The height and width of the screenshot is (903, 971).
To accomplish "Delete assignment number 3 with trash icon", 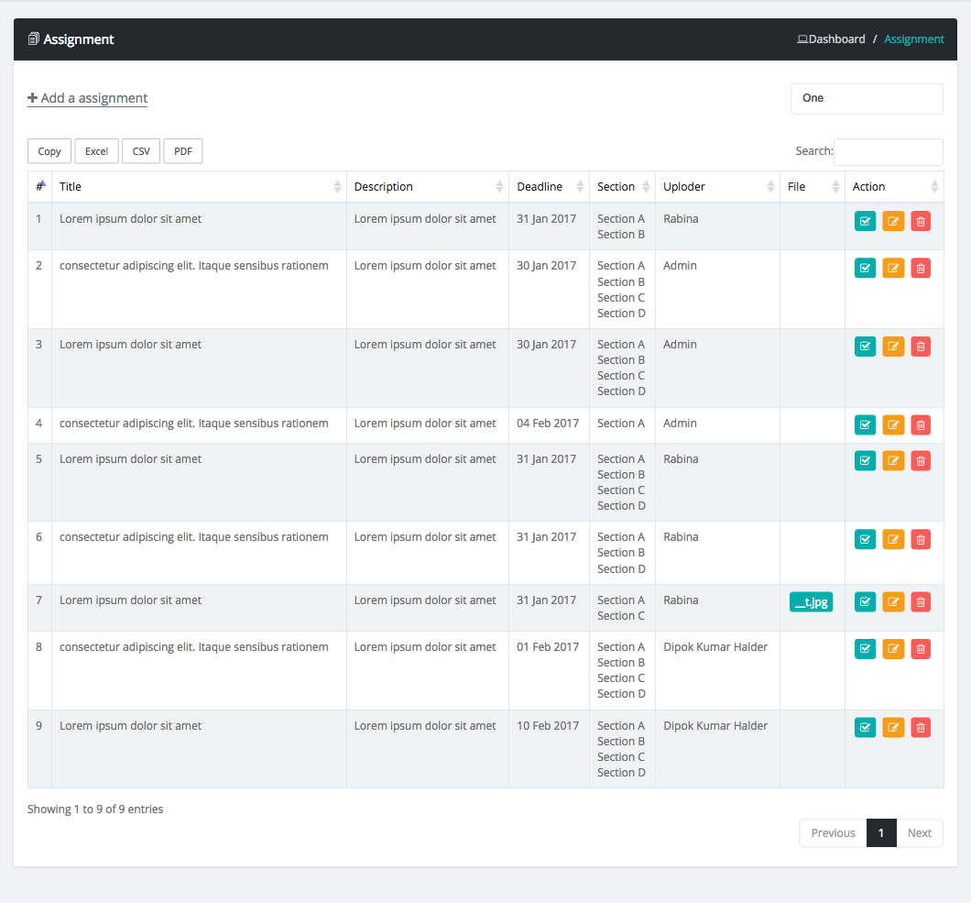I will click(x=921, y=347).
